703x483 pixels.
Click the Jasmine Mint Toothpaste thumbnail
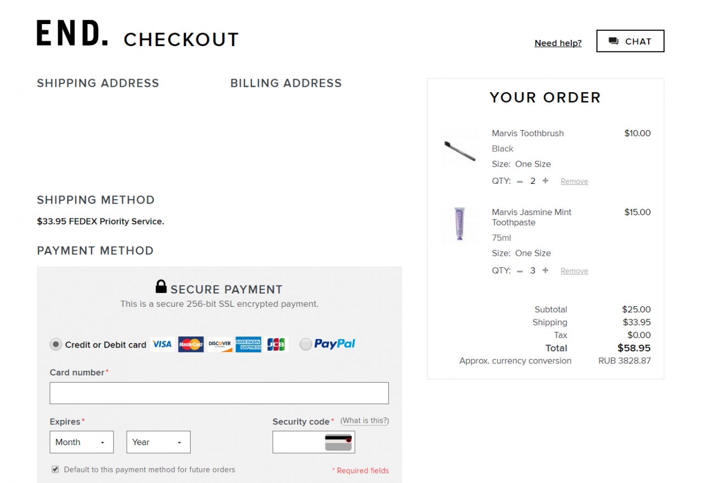(x=460, y=224)
